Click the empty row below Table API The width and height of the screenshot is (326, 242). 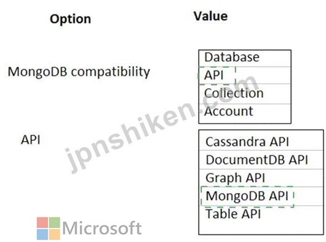tap(261, 229)
